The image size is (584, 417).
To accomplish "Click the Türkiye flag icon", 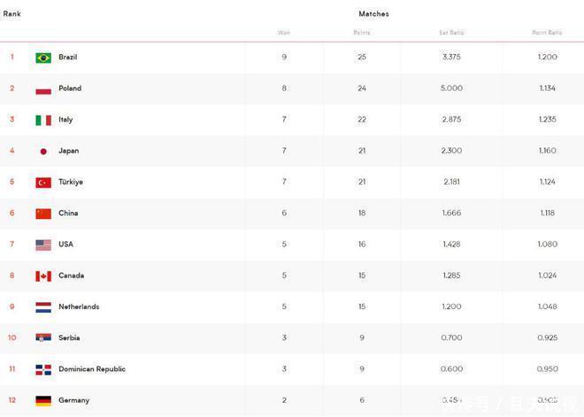I will point(43,182).
